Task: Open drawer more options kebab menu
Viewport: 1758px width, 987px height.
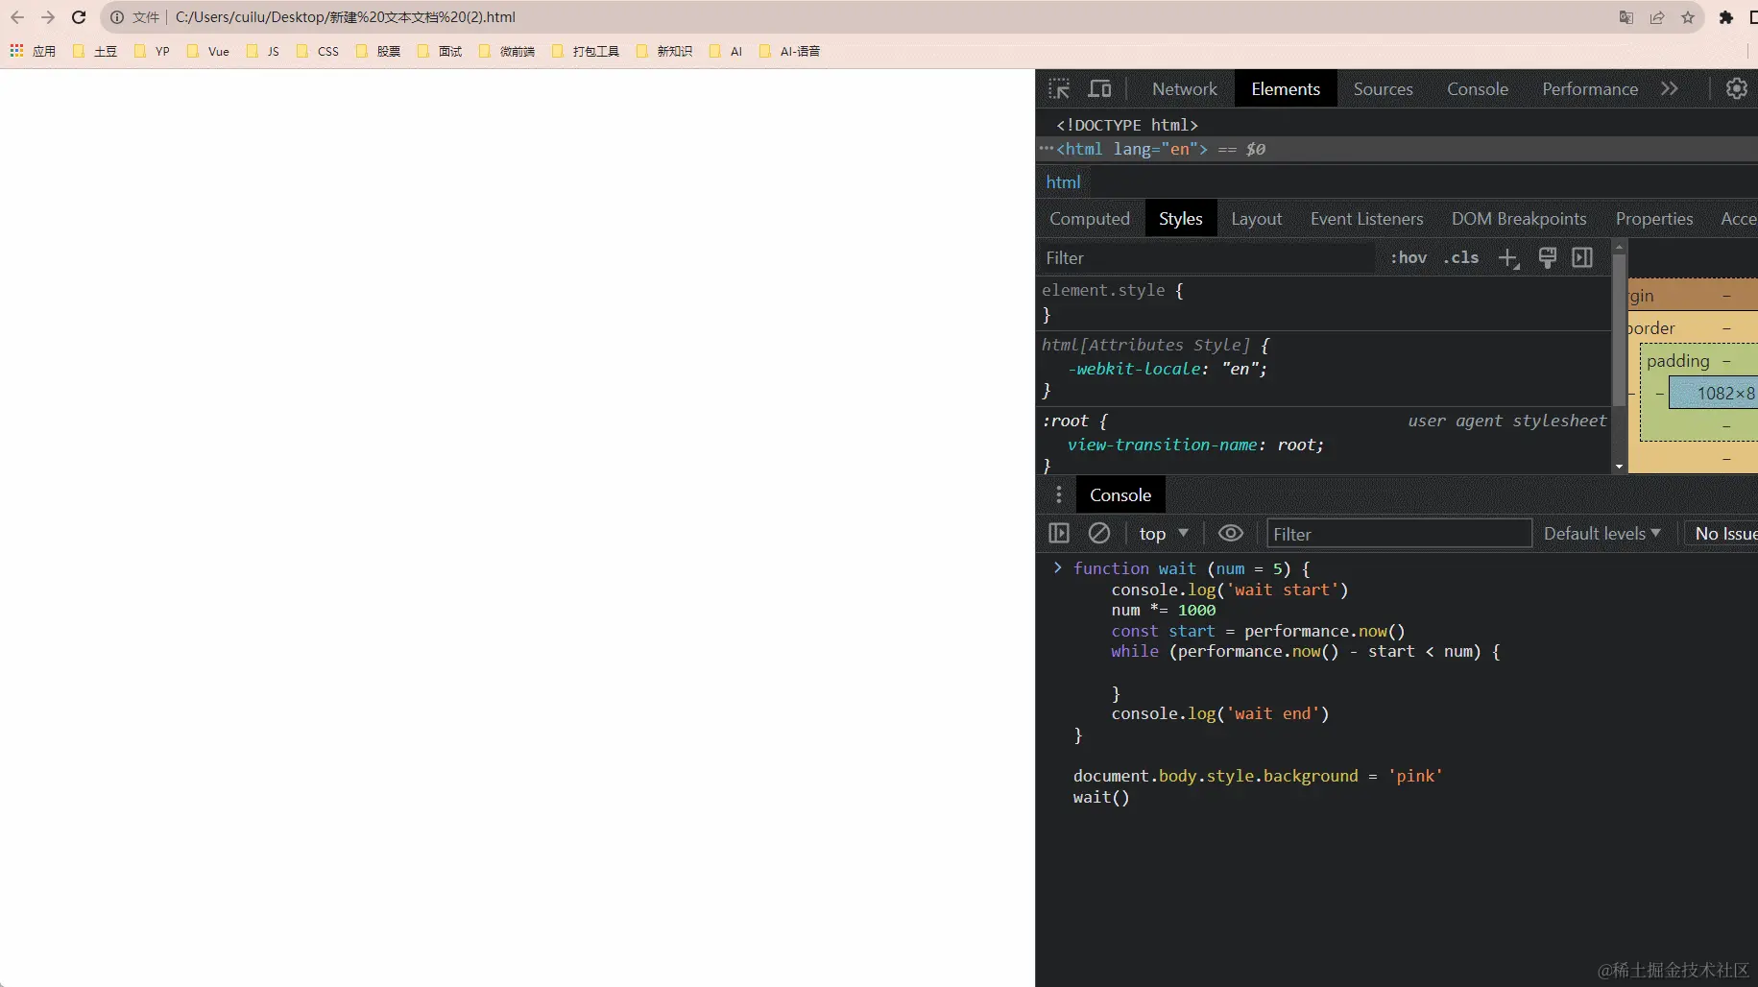Action: [1059, 494]
